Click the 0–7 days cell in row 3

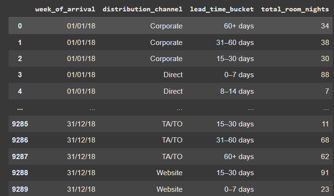[x=239, y=75]
